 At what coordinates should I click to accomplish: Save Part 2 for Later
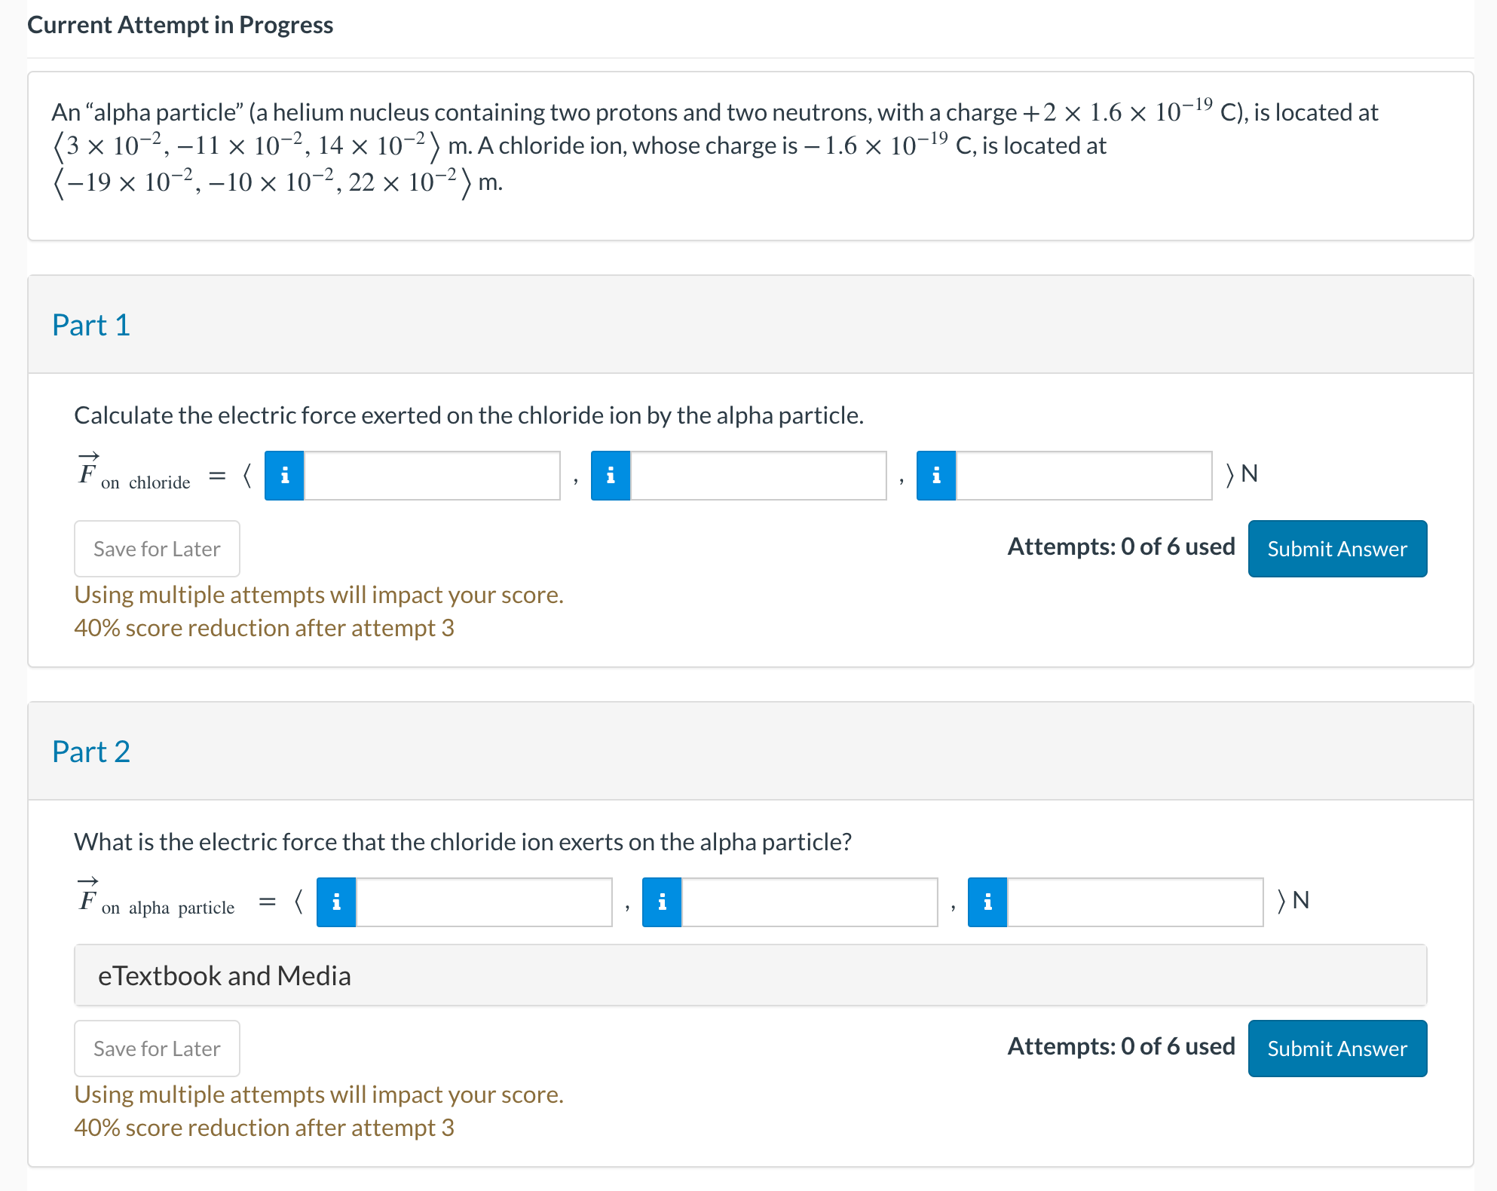[x=157, y=1049]
